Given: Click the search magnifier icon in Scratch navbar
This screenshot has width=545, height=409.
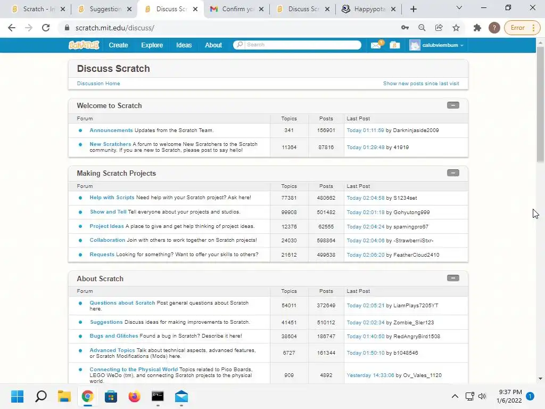Looking at the screenshot, I should coord(240,45).
